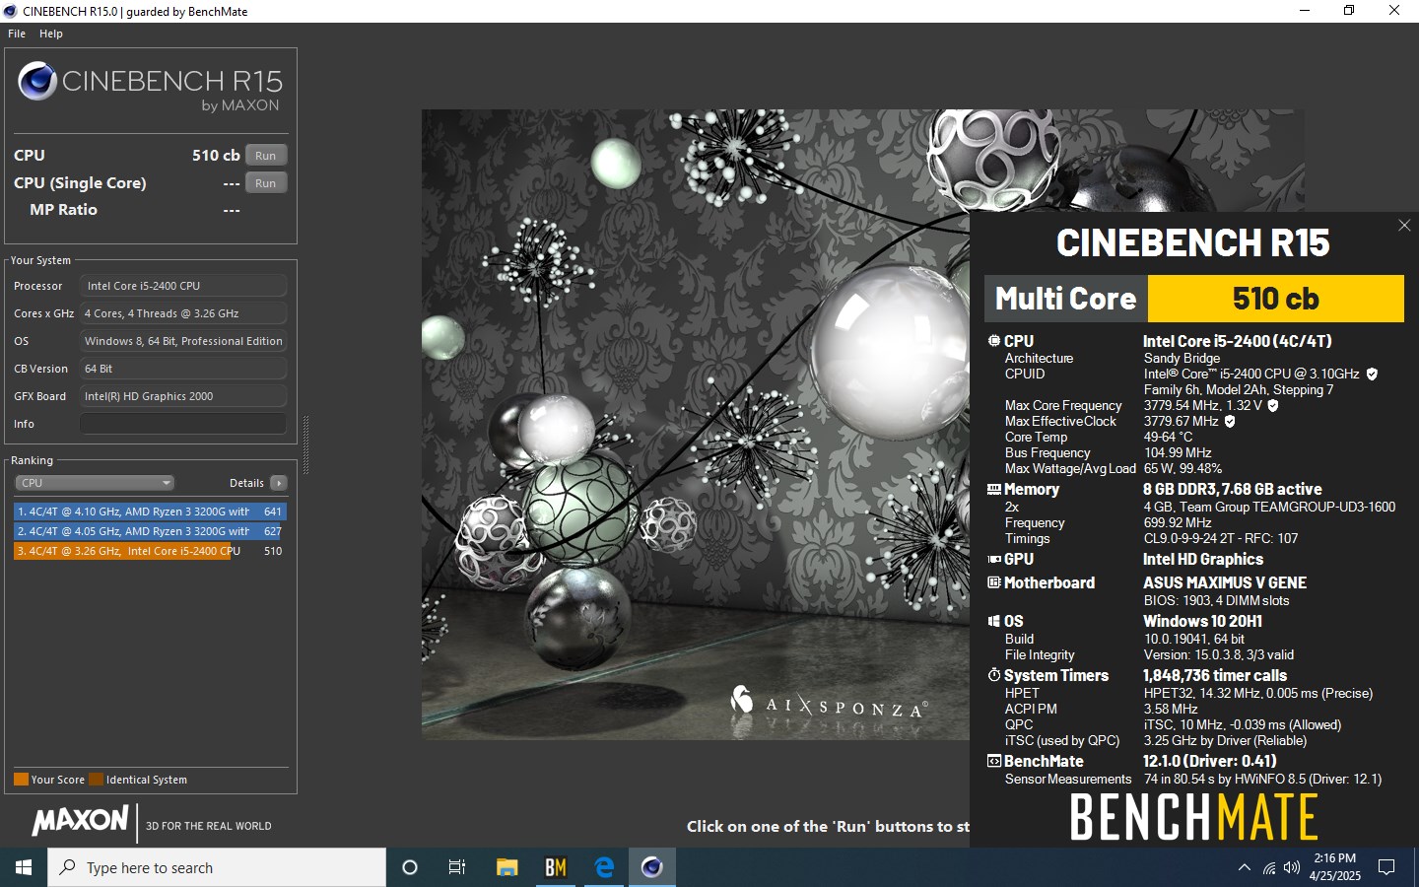
Task: Click the panel splitter grip handle
Action: (x=305, y=445)
